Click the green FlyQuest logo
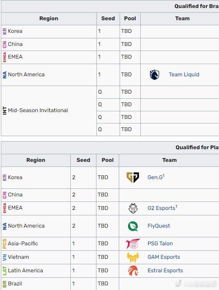The image size is (219, 290). pyautogui.click(x=133, y=226)
